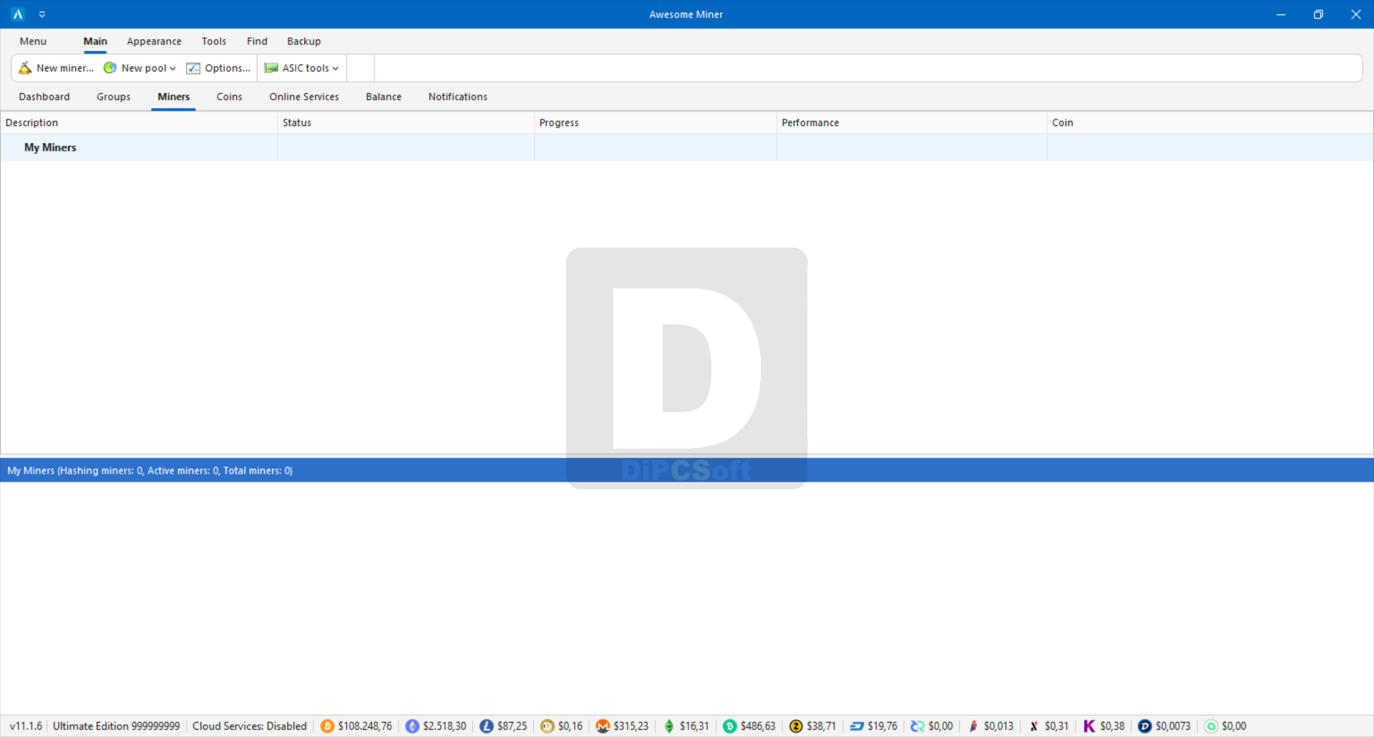The image size is (1374, 737).
Task: Restore down the Awesome Miner window
Action: 1318,14
